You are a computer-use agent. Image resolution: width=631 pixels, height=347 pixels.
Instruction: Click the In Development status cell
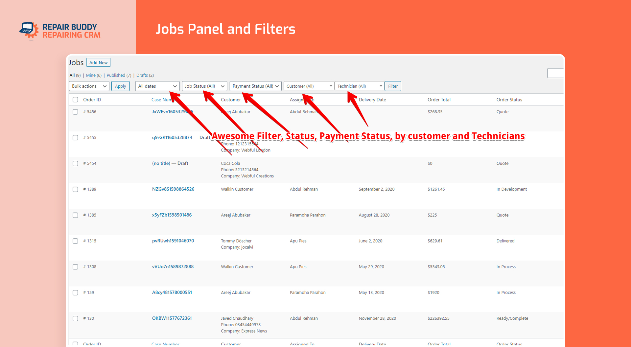click(511, 189)
